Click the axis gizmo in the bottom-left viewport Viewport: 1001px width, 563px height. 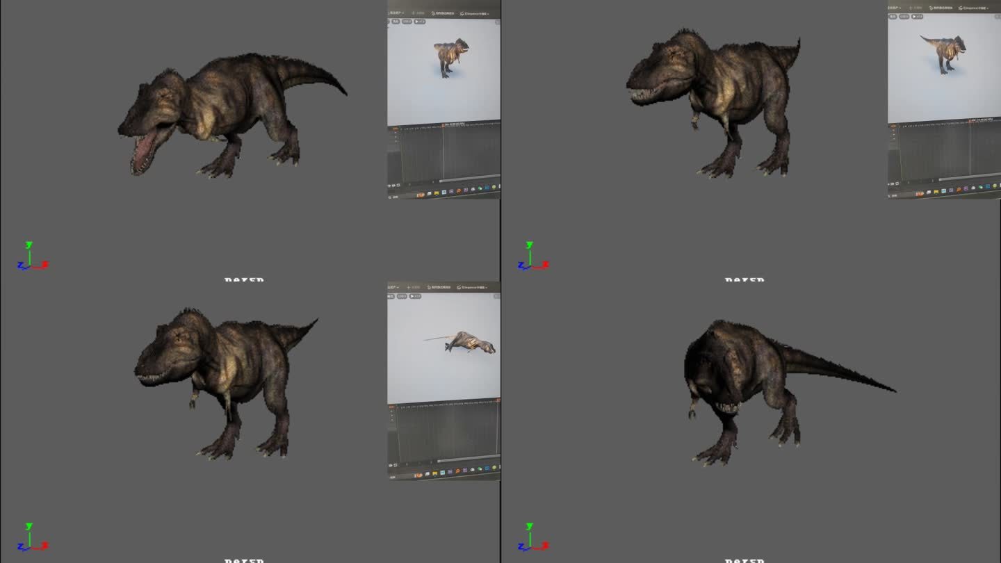click(31, 538)
